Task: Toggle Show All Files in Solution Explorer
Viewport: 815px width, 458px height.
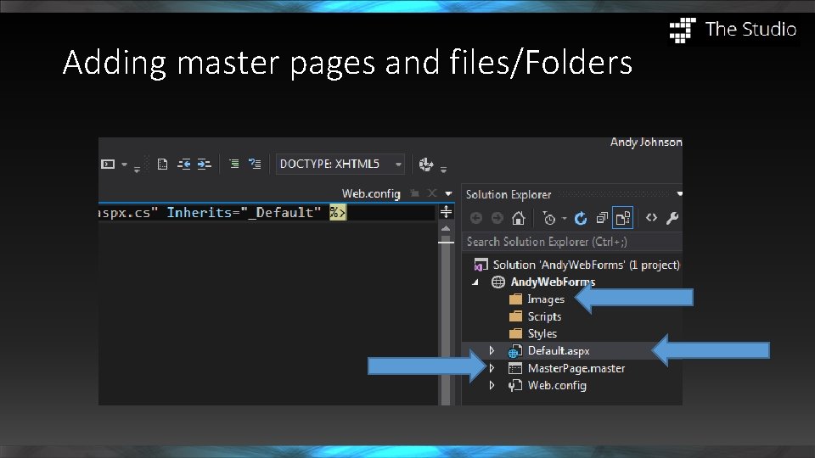Action: (x=622, y=218)
